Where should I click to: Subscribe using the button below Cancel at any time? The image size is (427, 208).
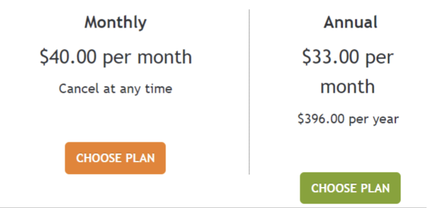click(x=115, y=158)
